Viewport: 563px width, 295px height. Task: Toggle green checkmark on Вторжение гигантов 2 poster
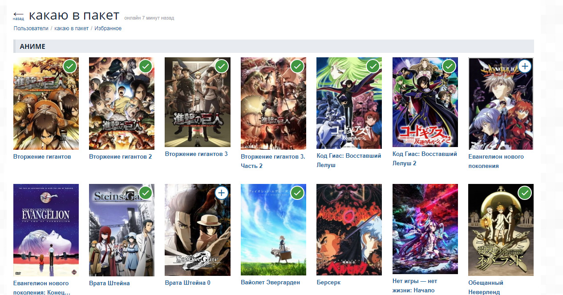point(146,67)
